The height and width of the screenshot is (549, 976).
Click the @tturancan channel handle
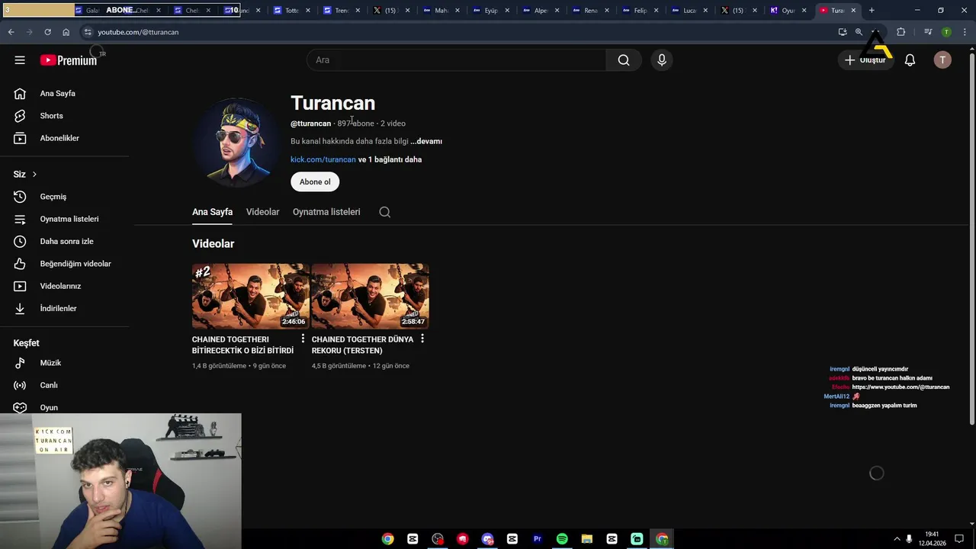(310, 124)
